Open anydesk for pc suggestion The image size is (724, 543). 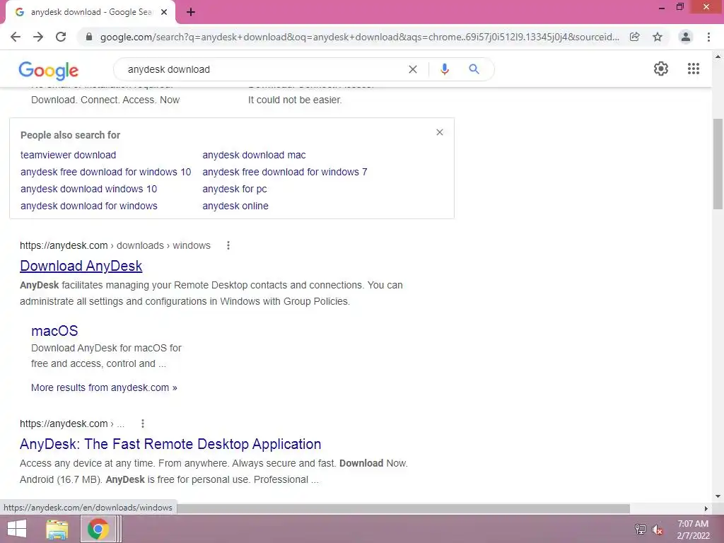(x=235, y=189)
